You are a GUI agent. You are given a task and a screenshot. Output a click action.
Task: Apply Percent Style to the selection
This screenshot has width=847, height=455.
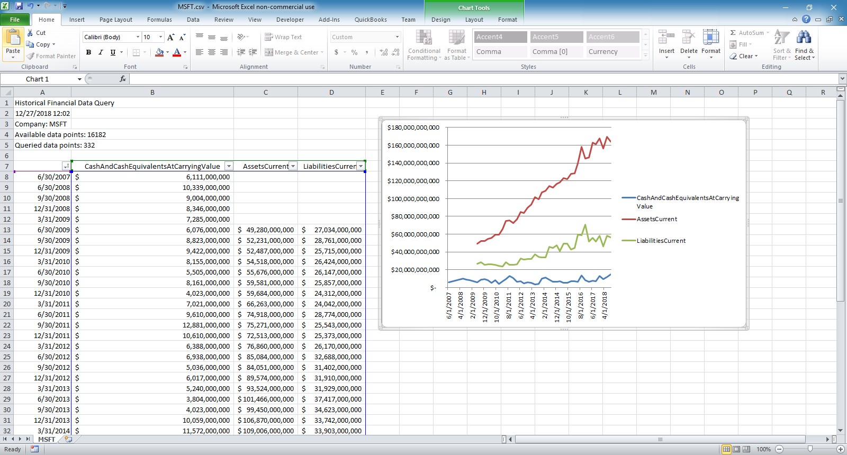(354, 52)
